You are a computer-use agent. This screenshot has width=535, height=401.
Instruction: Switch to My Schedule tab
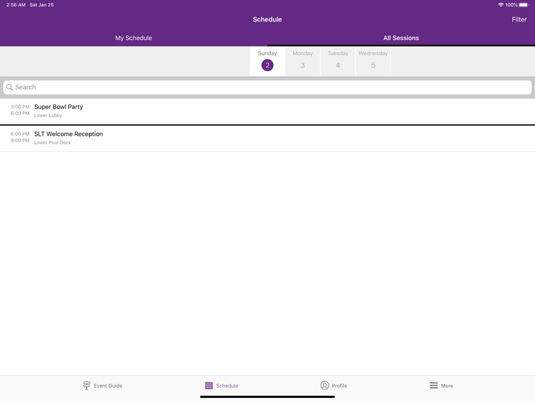point(133,38)
